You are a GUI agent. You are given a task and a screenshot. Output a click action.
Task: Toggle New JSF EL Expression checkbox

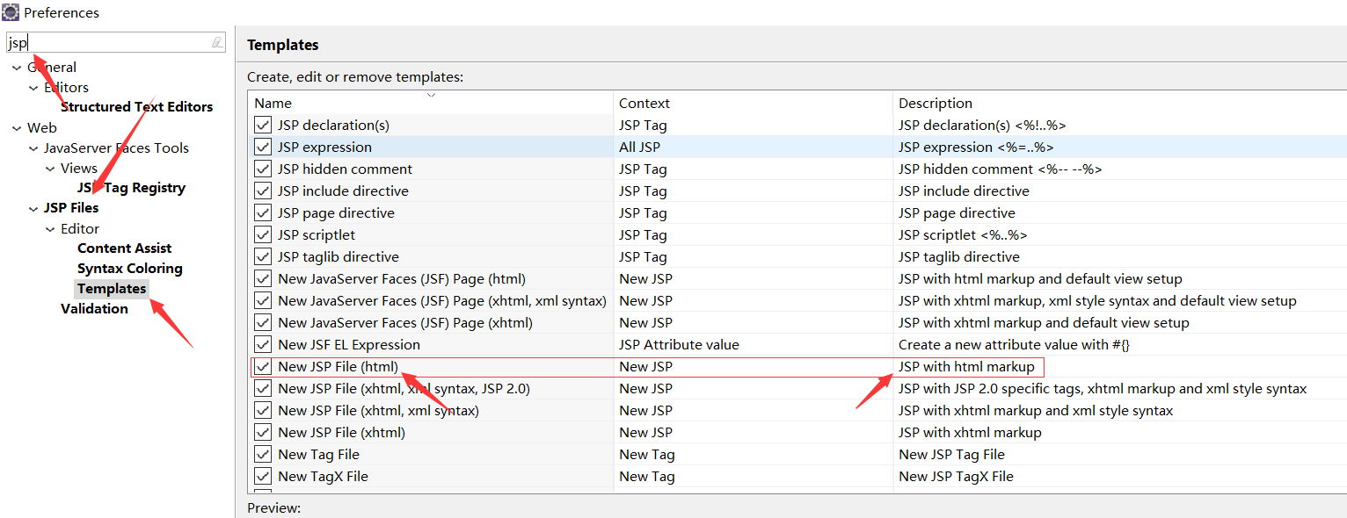263,345
